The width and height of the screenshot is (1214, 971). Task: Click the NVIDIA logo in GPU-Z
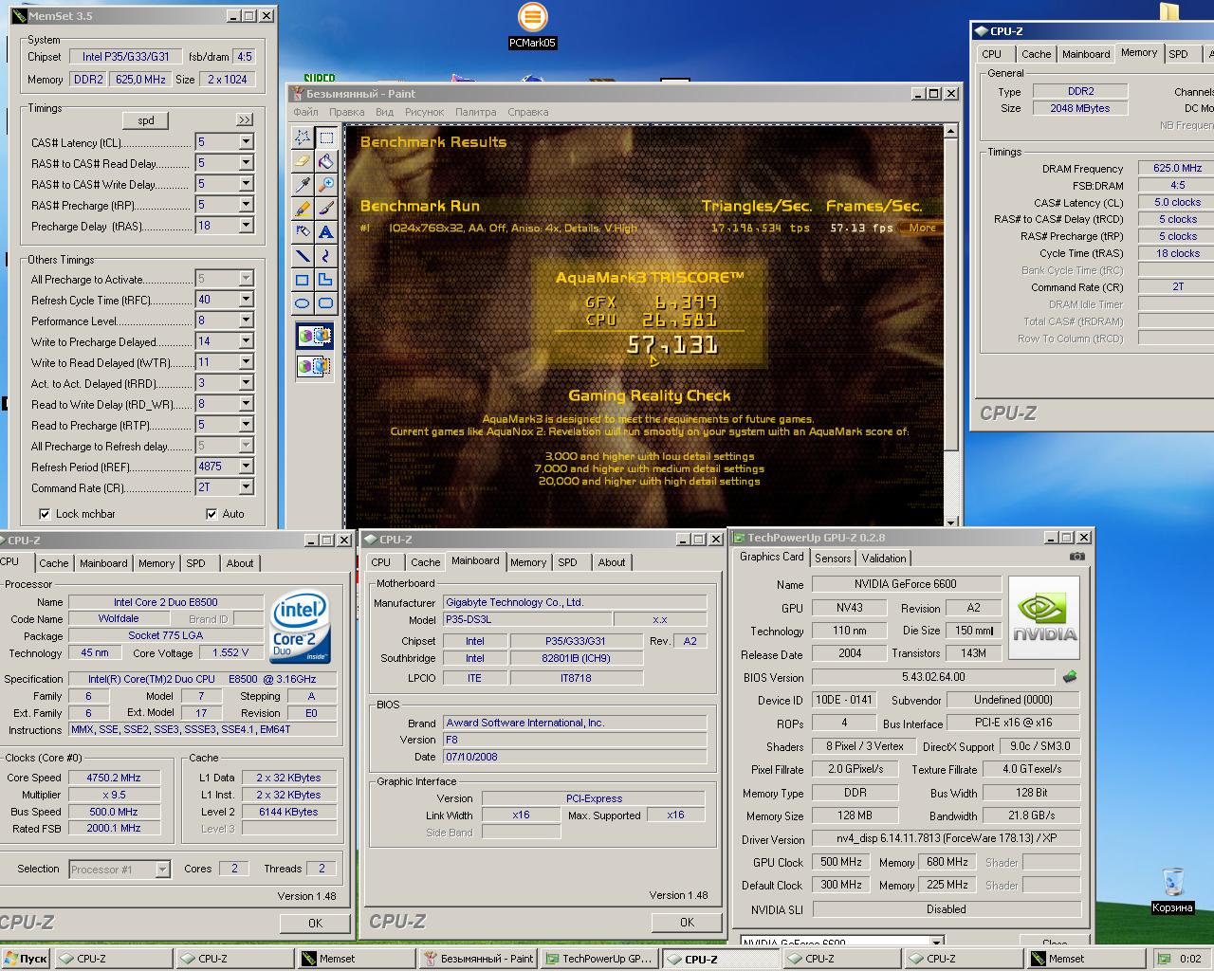tap(1043, 618)
